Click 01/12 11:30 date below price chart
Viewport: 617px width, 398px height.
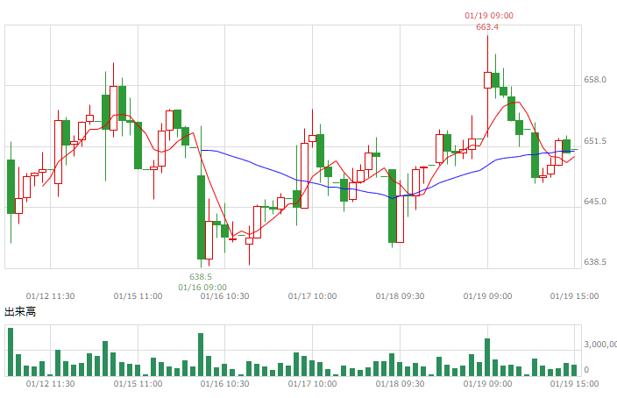point(50,296)
